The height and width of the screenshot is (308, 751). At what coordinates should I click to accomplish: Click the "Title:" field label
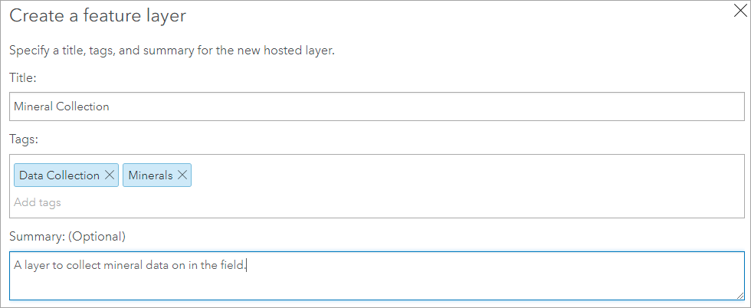click(x=23, y=77)
